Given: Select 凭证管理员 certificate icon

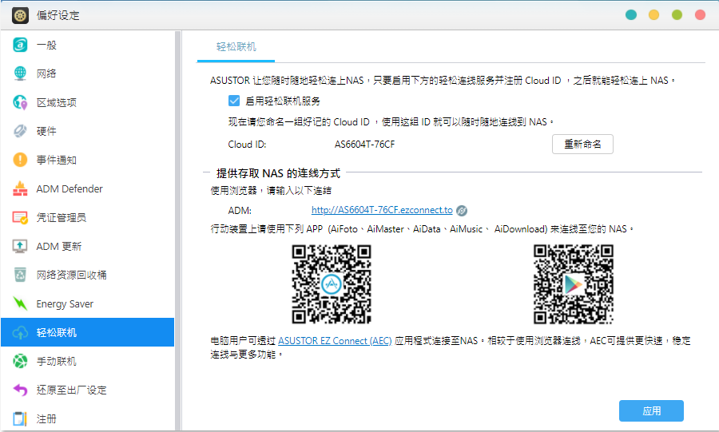Looking at the screenshot, I should click(x=20, y=218).
